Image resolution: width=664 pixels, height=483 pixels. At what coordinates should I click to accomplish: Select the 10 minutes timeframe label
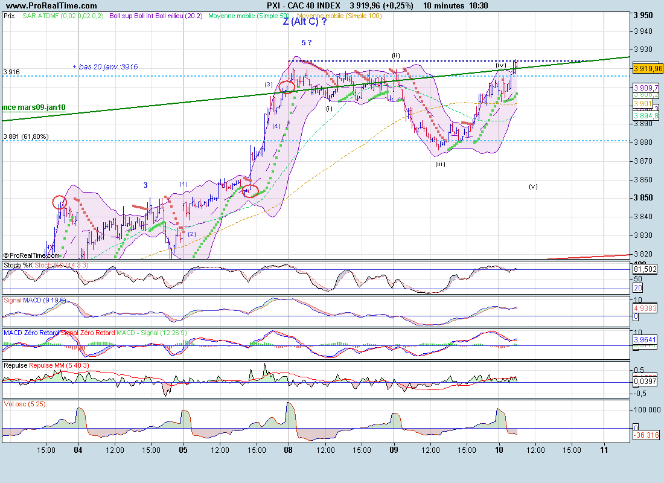point(444,5)
